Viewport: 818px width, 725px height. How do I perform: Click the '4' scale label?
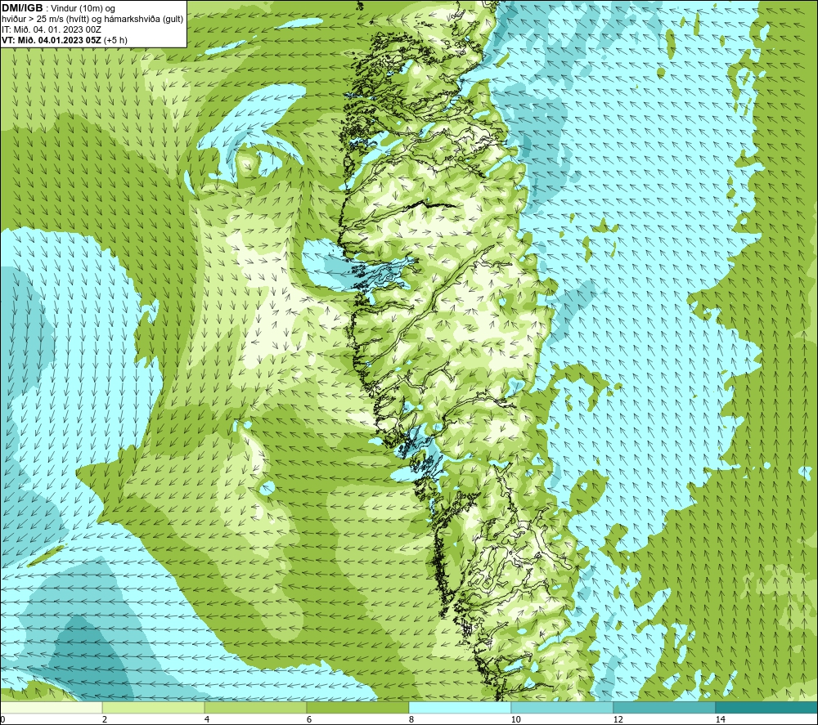click(x=207, y=719)
